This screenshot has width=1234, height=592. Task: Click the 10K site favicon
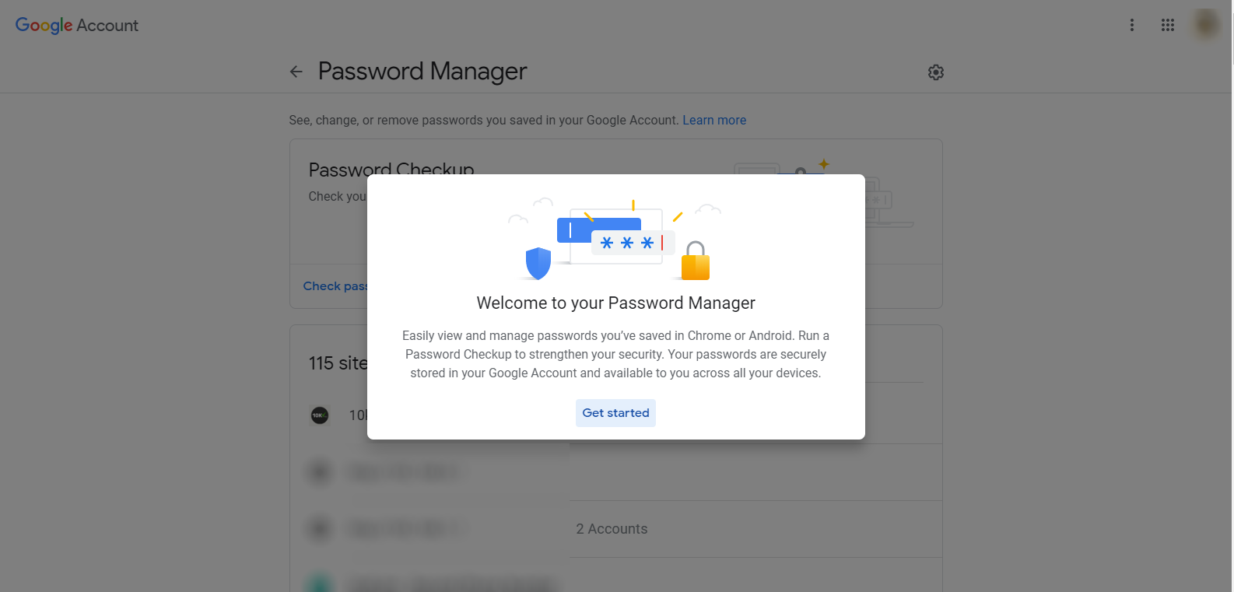click(320, 415)
